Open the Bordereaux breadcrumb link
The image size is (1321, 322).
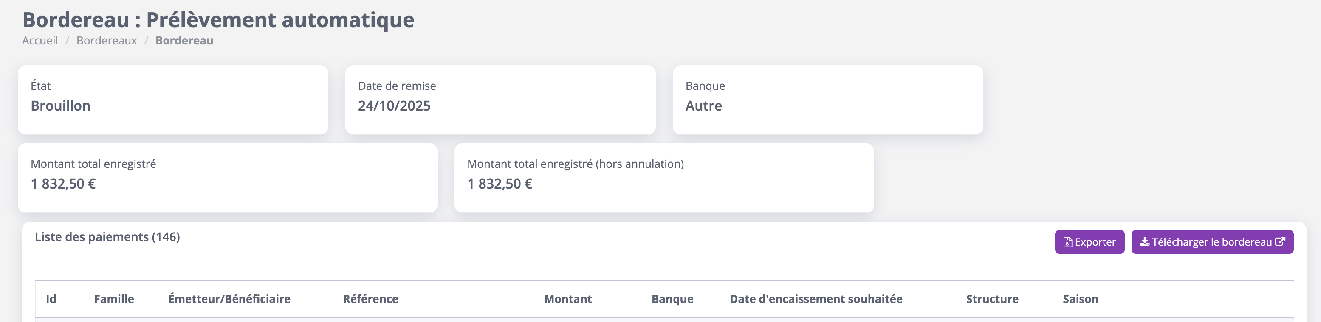point(107,41)
